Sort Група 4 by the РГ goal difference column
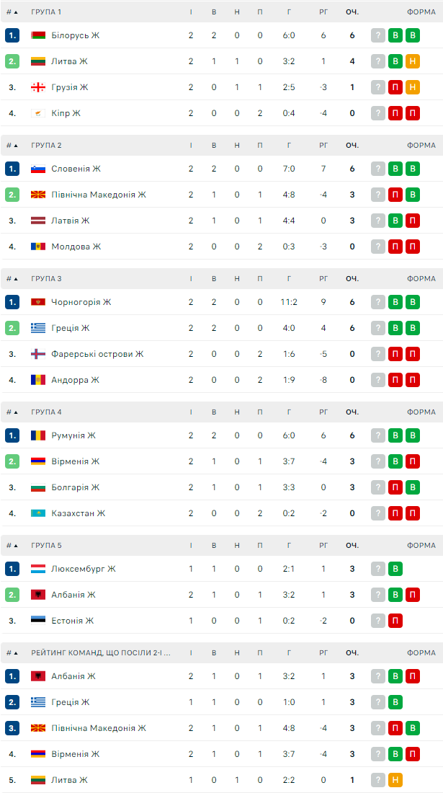Image resolution: width=443 pixels, height=793 pixels. coord(323,412)
